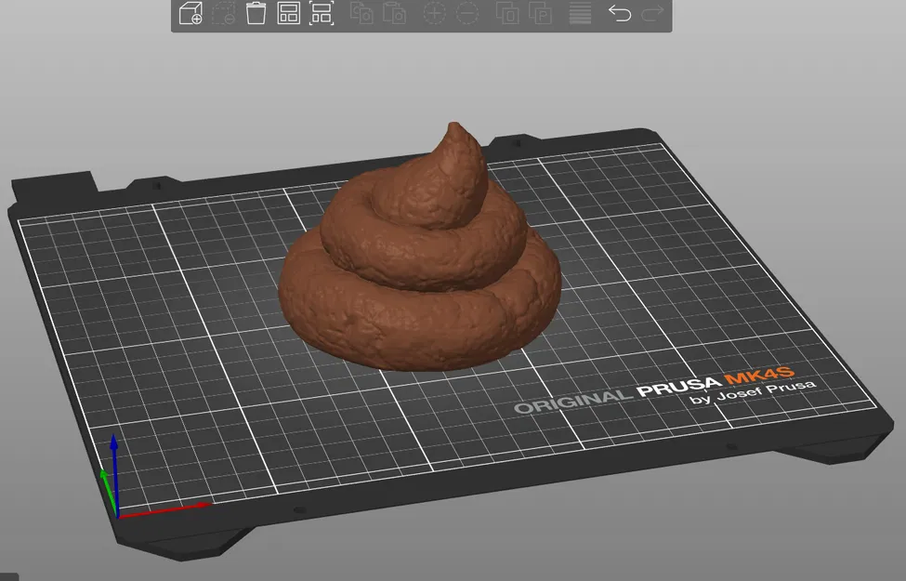Undo the last action

[620, 13]
